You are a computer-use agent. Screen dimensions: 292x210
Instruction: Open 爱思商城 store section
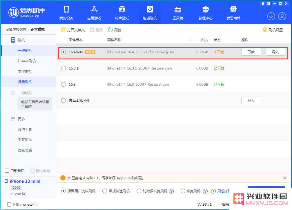coord(233,13)
